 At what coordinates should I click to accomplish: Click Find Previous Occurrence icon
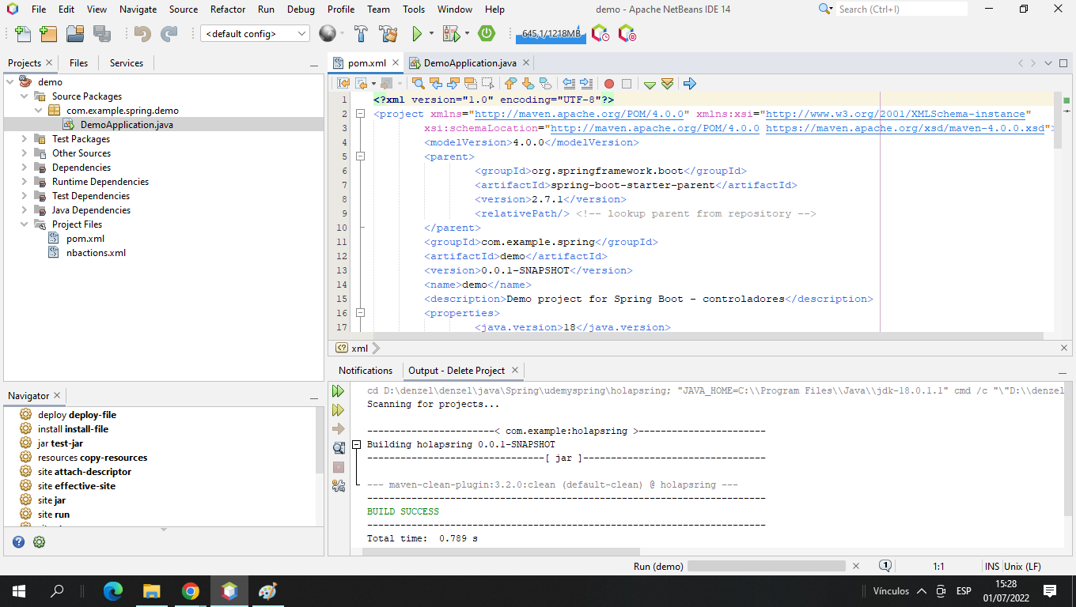[x=436, y=83]
